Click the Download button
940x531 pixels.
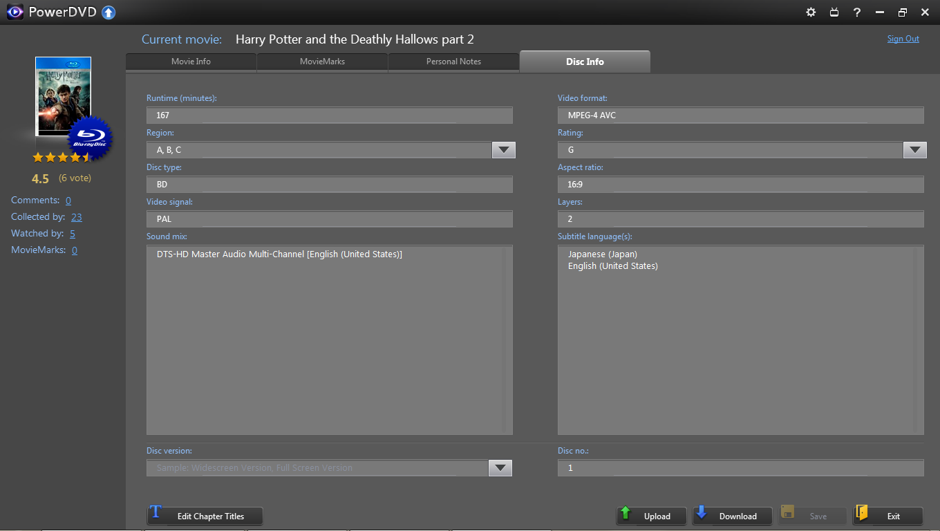click(x=732, y=516)
